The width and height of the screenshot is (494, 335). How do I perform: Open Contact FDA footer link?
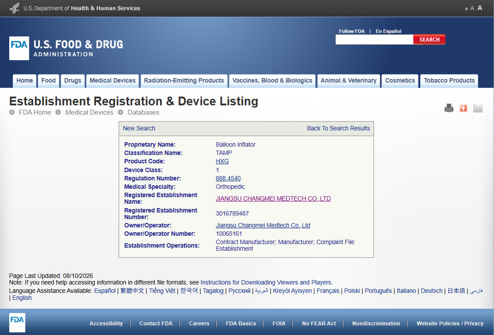(156, 323)
